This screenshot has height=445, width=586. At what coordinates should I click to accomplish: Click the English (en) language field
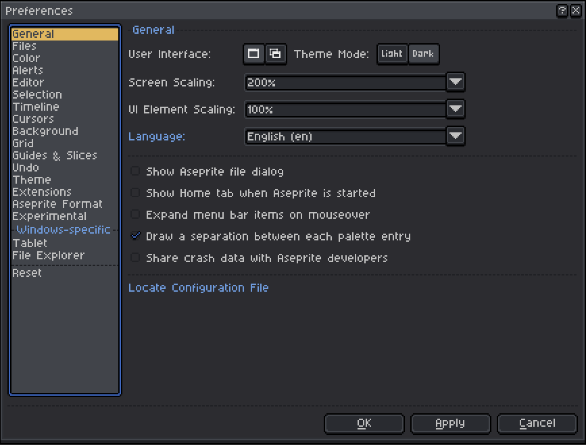345,136
